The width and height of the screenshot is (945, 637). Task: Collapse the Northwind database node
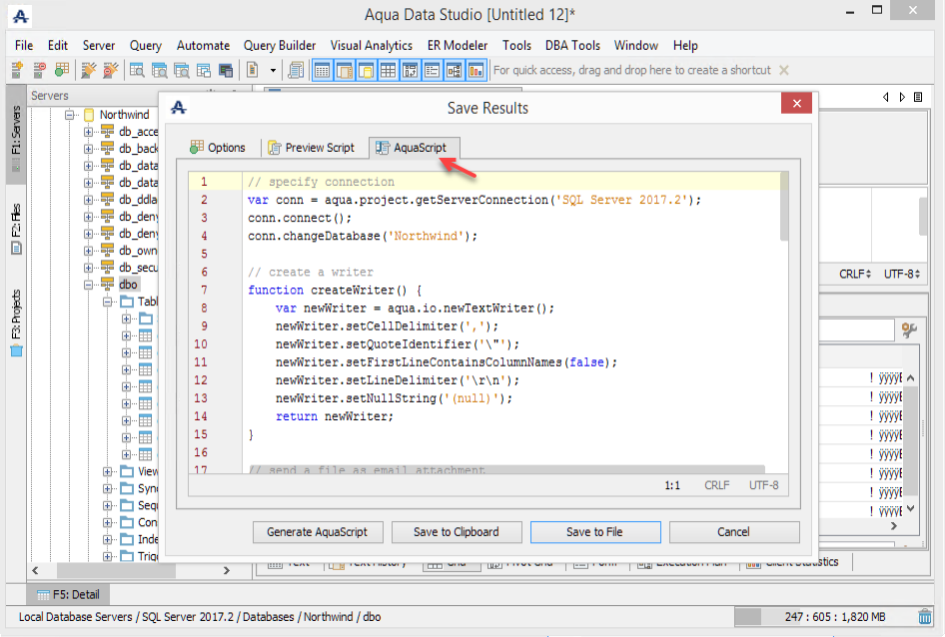click(x=71, y=115)
